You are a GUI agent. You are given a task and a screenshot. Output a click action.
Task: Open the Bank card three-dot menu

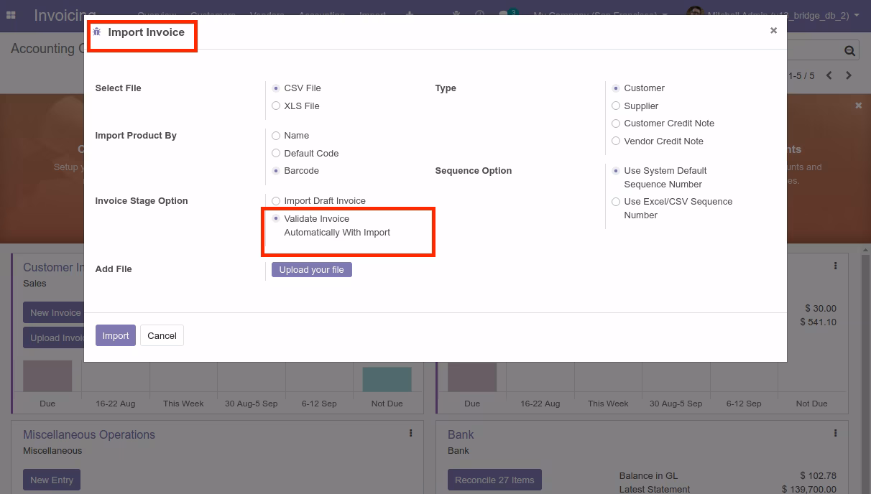[836, 433]
